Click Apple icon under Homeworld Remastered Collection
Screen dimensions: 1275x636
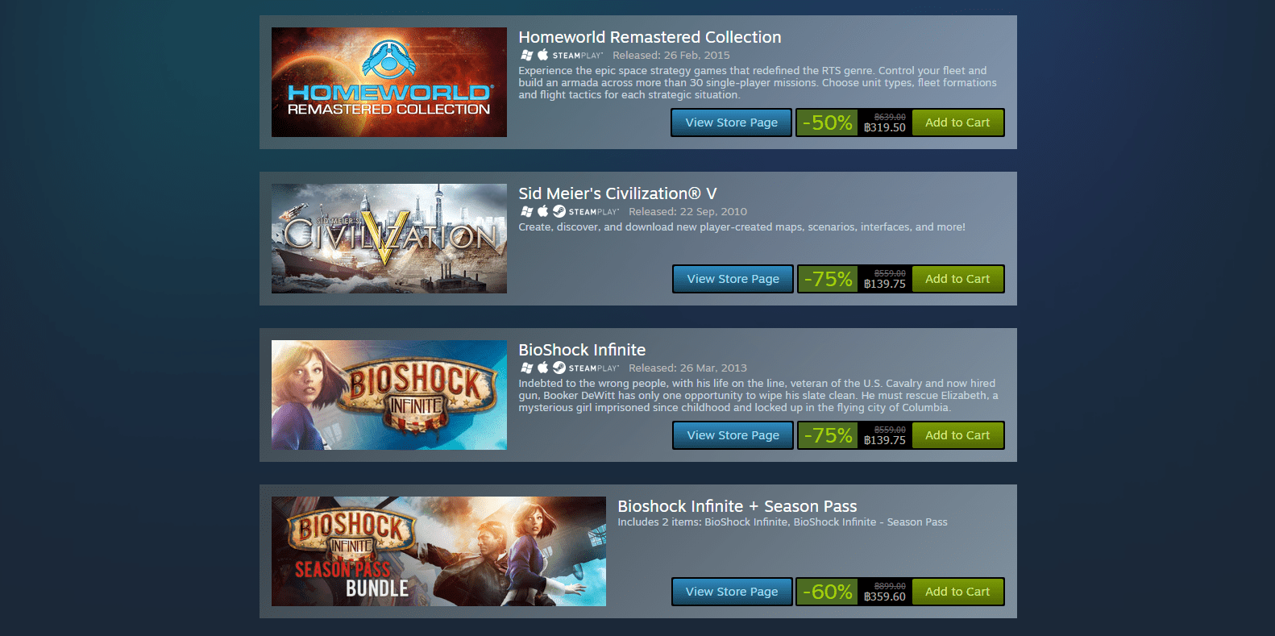543,55
